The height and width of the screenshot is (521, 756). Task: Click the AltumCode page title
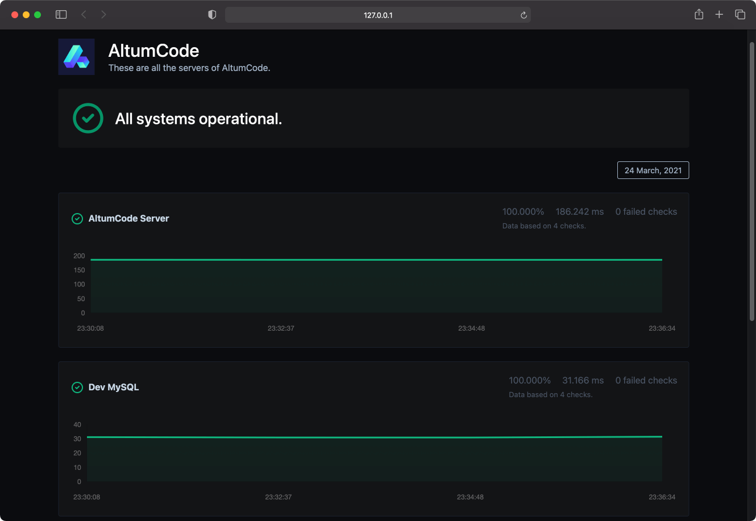click(153, 51)
